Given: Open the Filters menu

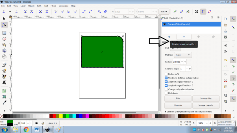Looking at the screenshot, I should click(53, 6).
